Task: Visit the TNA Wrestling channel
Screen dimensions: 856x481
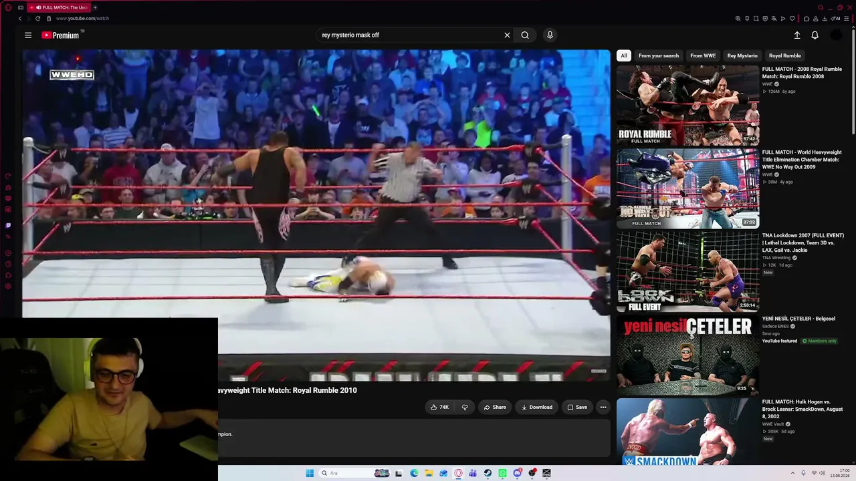Action: [x=776, y=258]
